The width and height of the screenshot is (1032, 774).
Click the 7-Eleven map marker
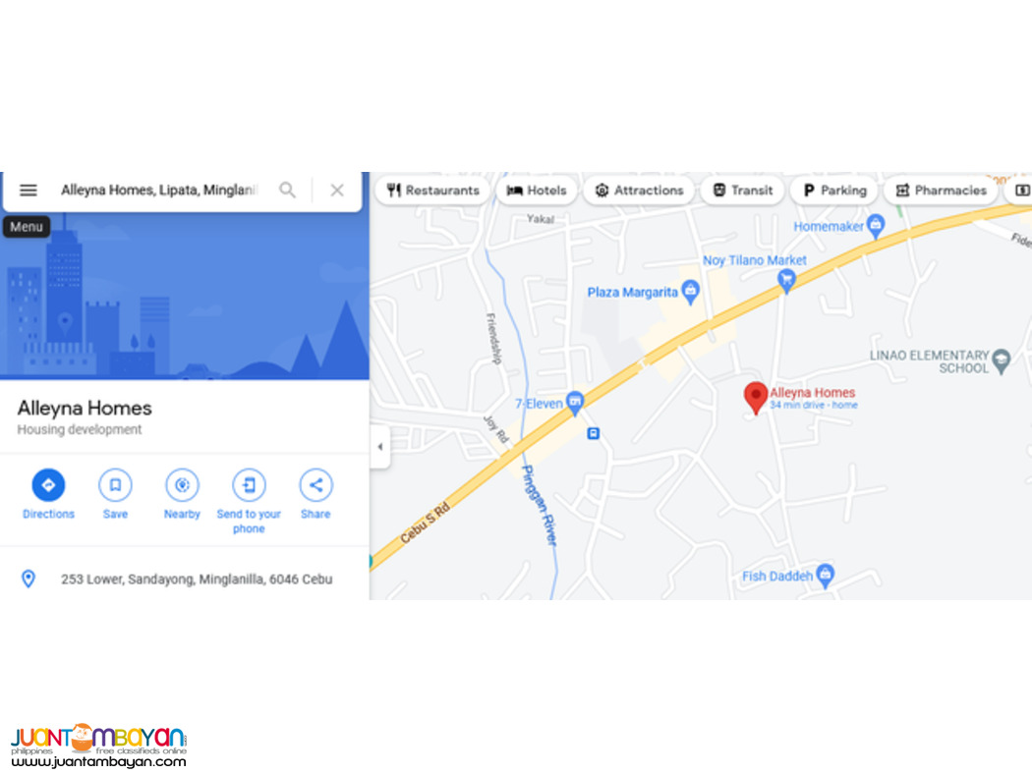pyautogui.click(x=575, y=403)
